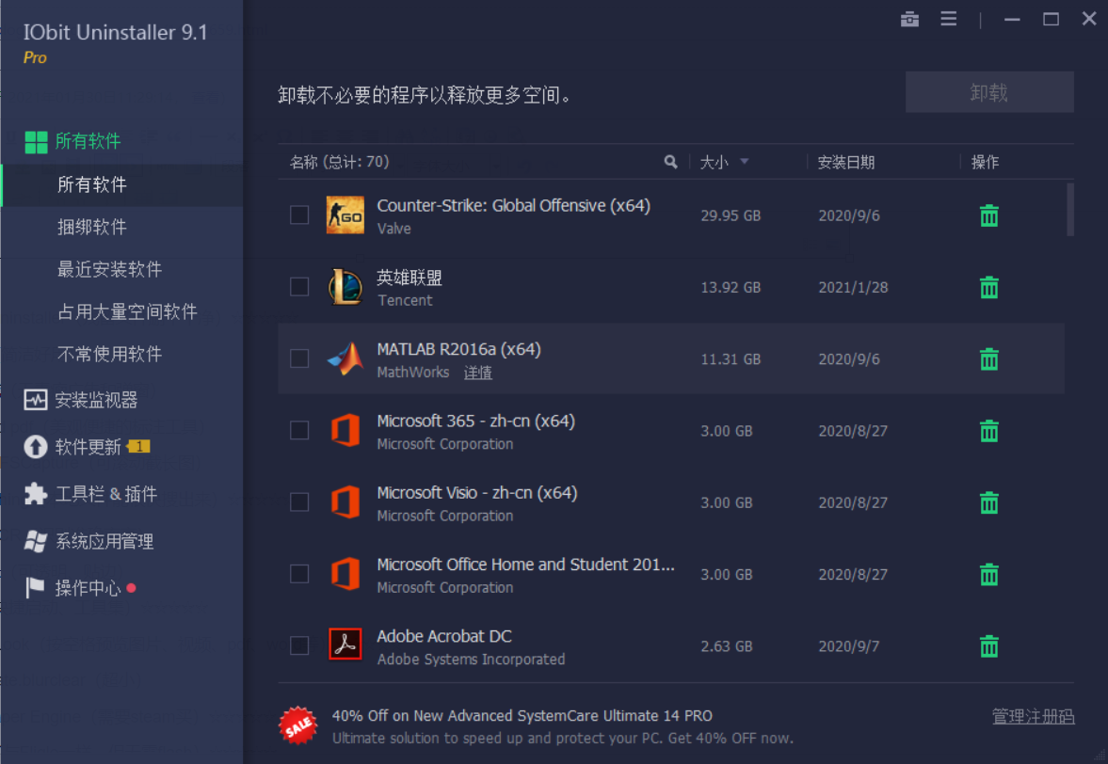Tick checkbox for Adobe Acrobat DC
Image resolution: width=1108 pixels, height=764 pixels.
[x=299, y=645]
